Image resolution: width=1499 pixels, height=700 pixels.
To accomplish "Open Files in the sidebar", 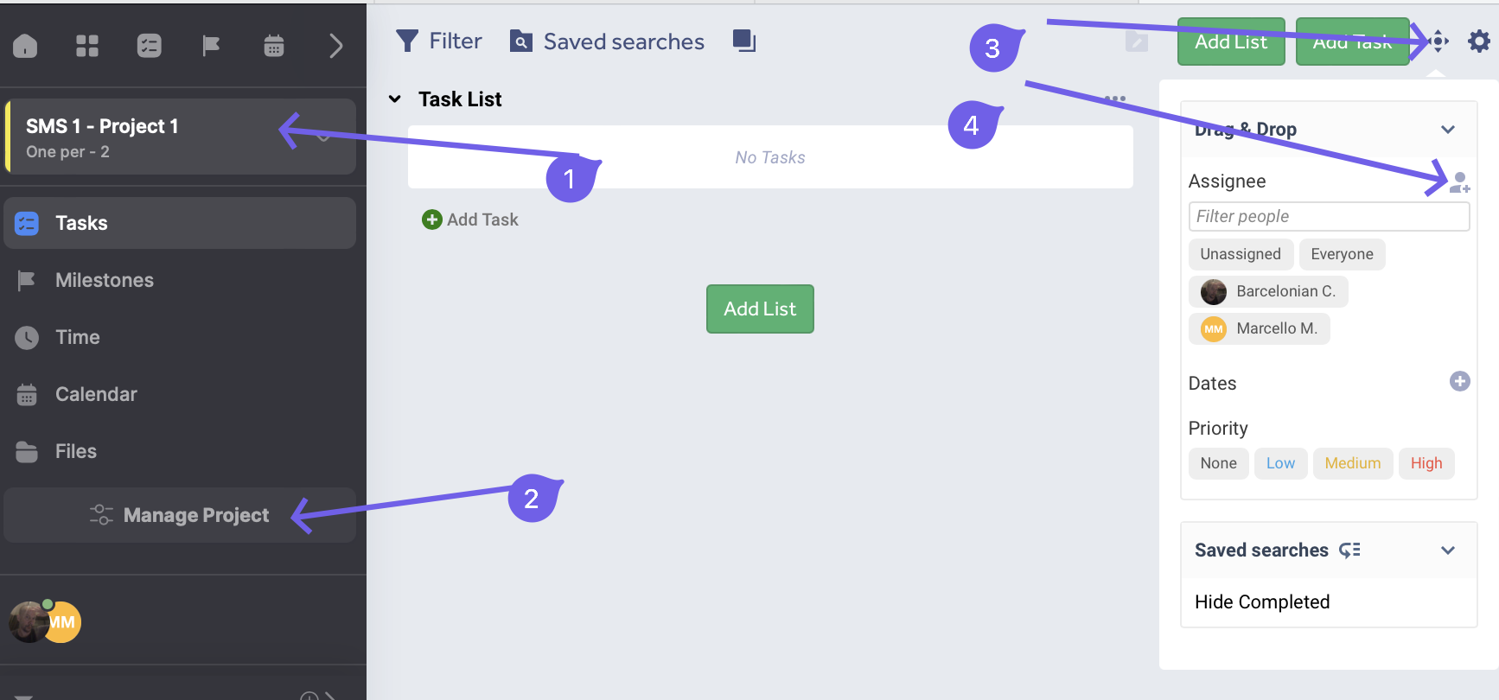I will click(x=76, y=451).
